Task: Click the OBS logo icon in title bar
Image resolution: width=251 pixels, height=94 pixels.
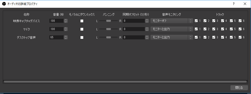Action: tap(4, 4)
